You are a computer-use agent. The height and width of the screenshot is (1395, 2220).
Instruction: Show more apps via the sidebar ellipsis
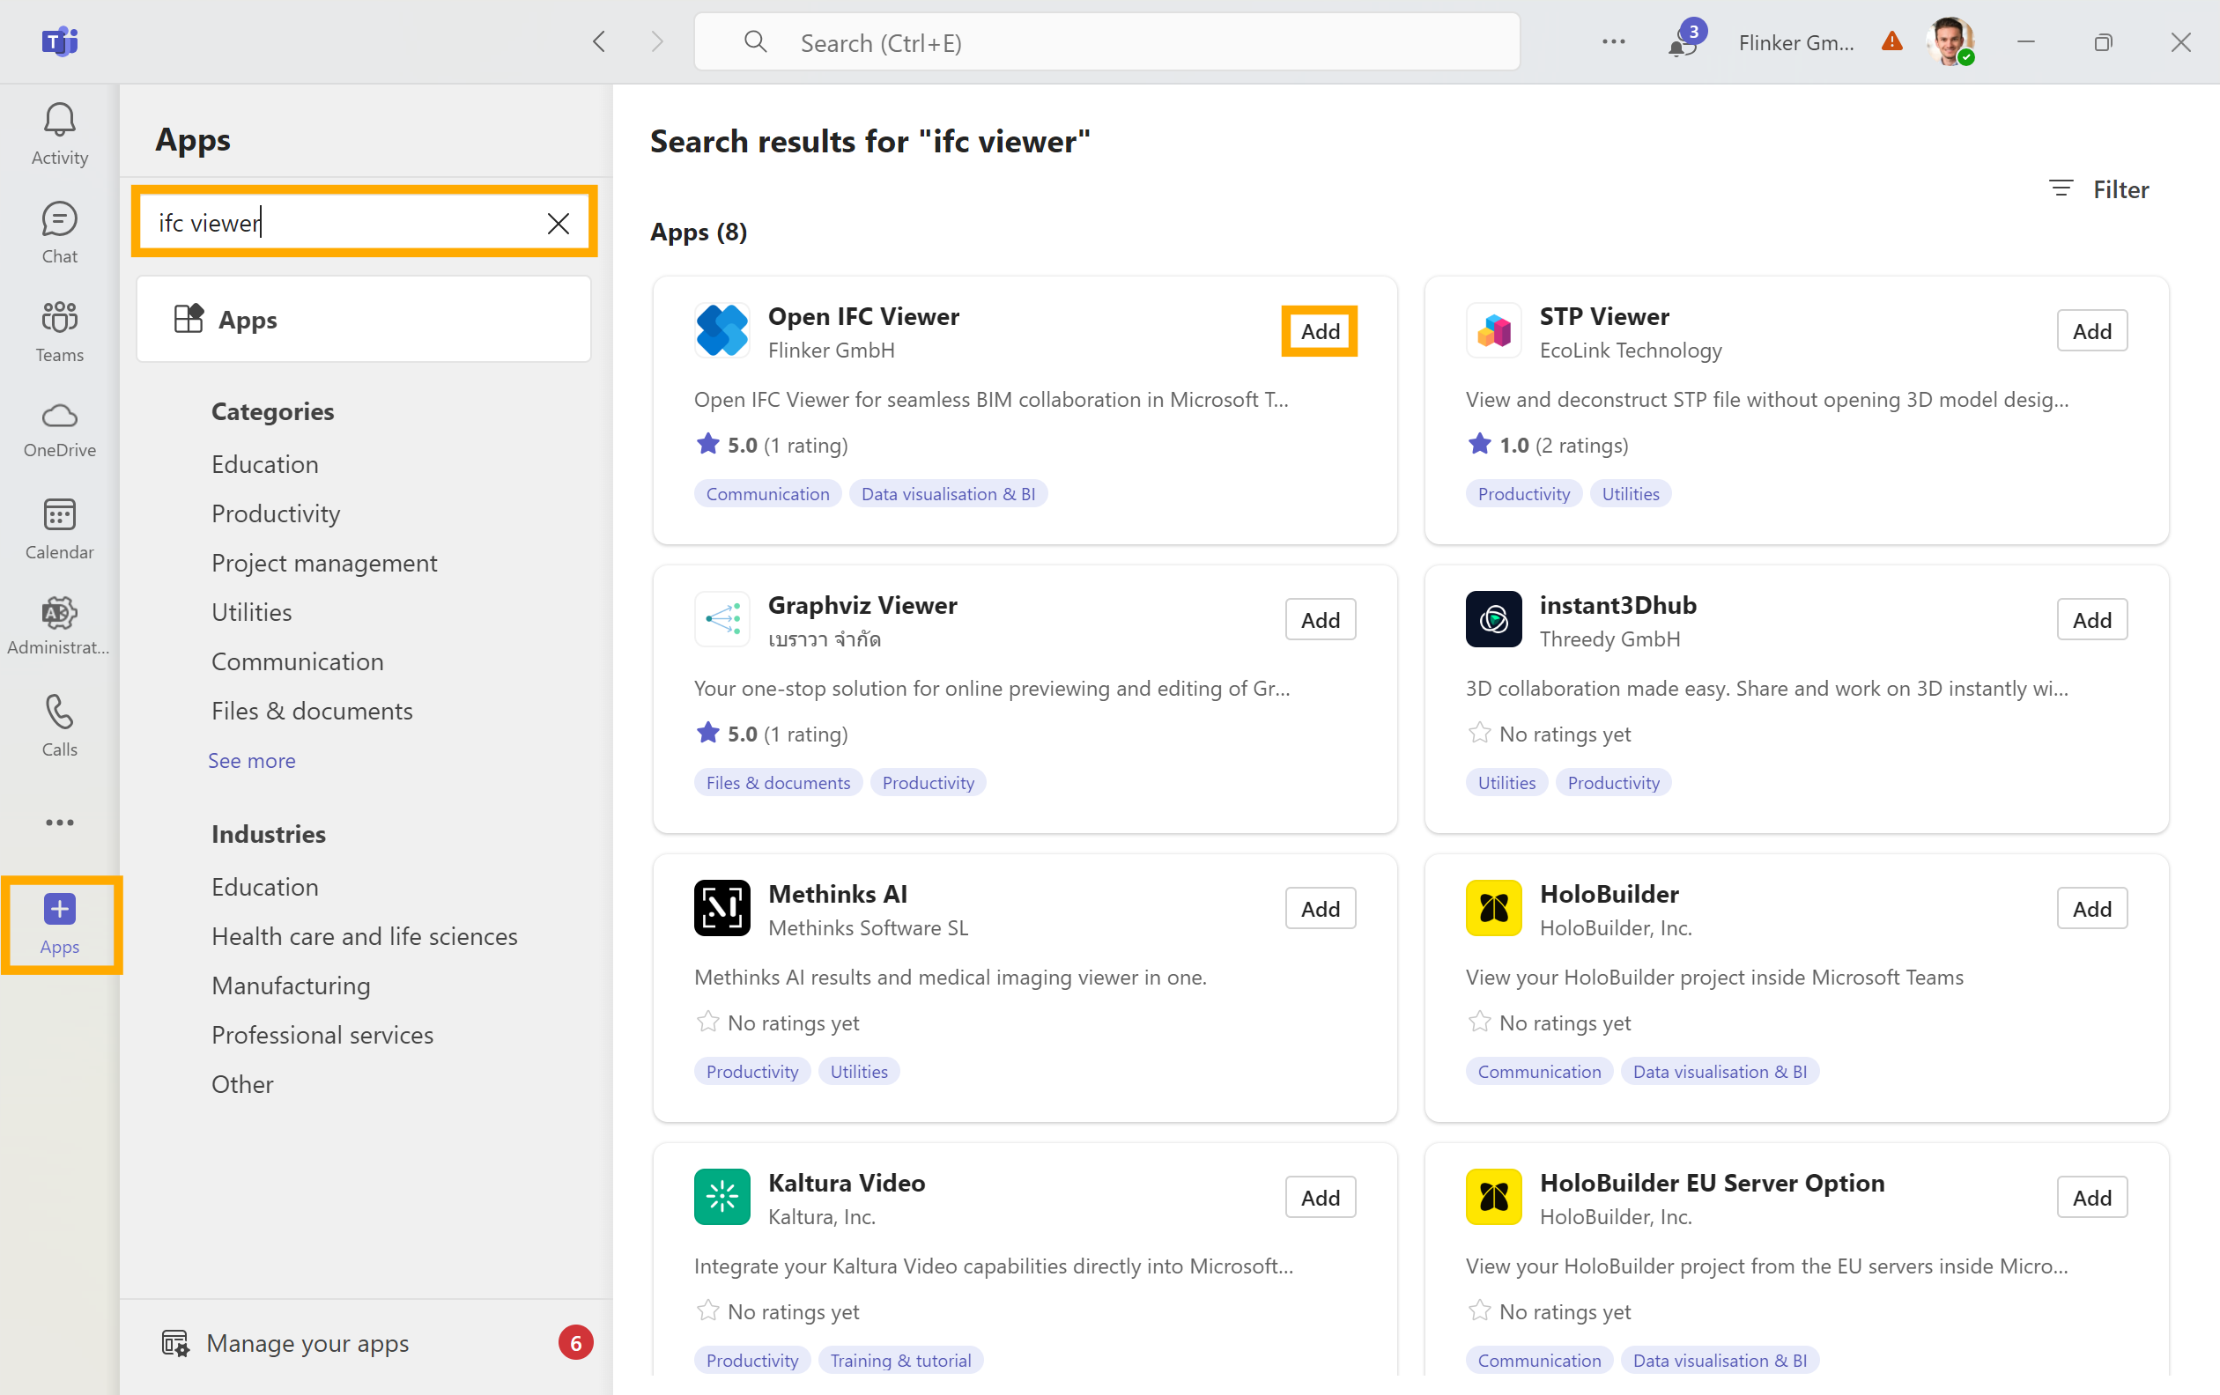[59, 822]
